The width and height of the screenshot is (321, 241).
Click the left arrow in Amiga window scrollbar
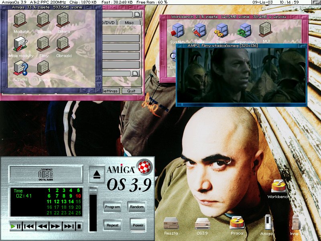click(x=84, y=90)
